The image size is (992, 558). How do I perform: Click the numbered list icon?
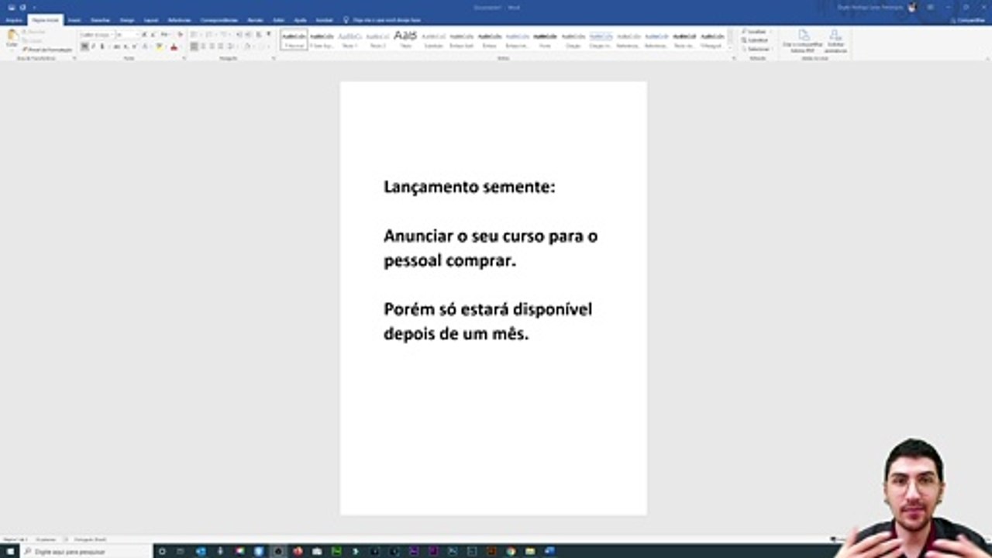pos(208,35)
